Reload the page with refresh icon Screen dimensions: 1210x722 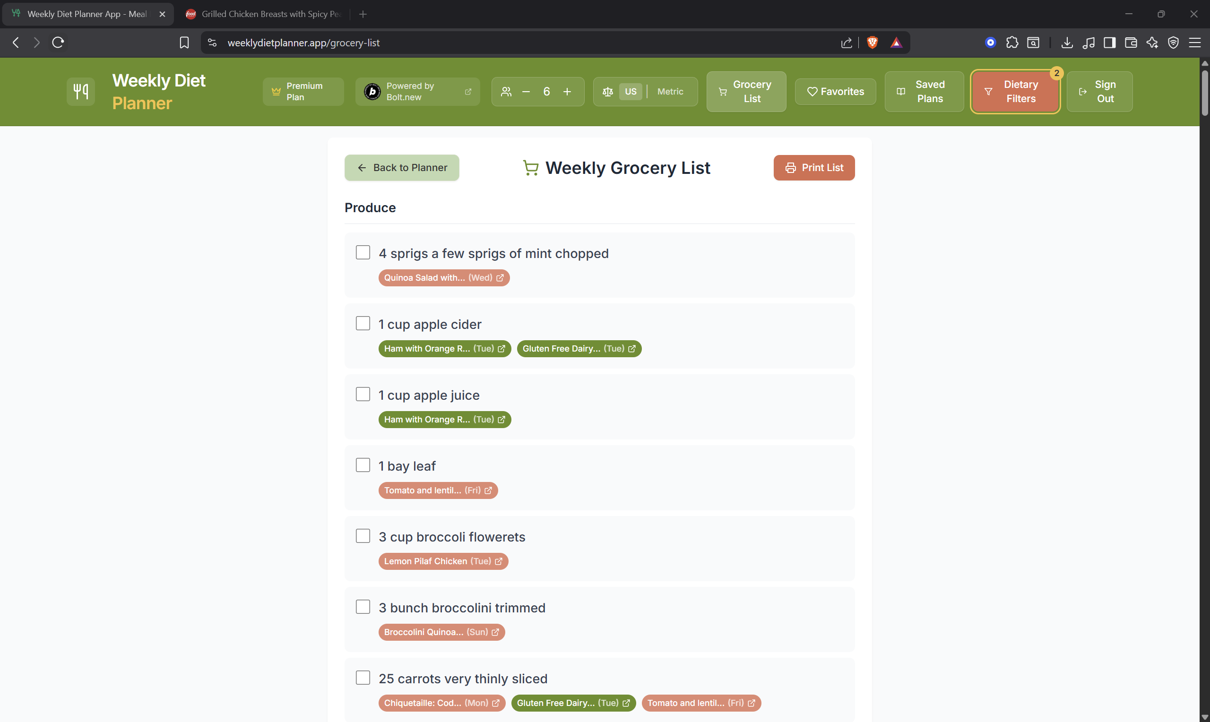tap(58, 43)
